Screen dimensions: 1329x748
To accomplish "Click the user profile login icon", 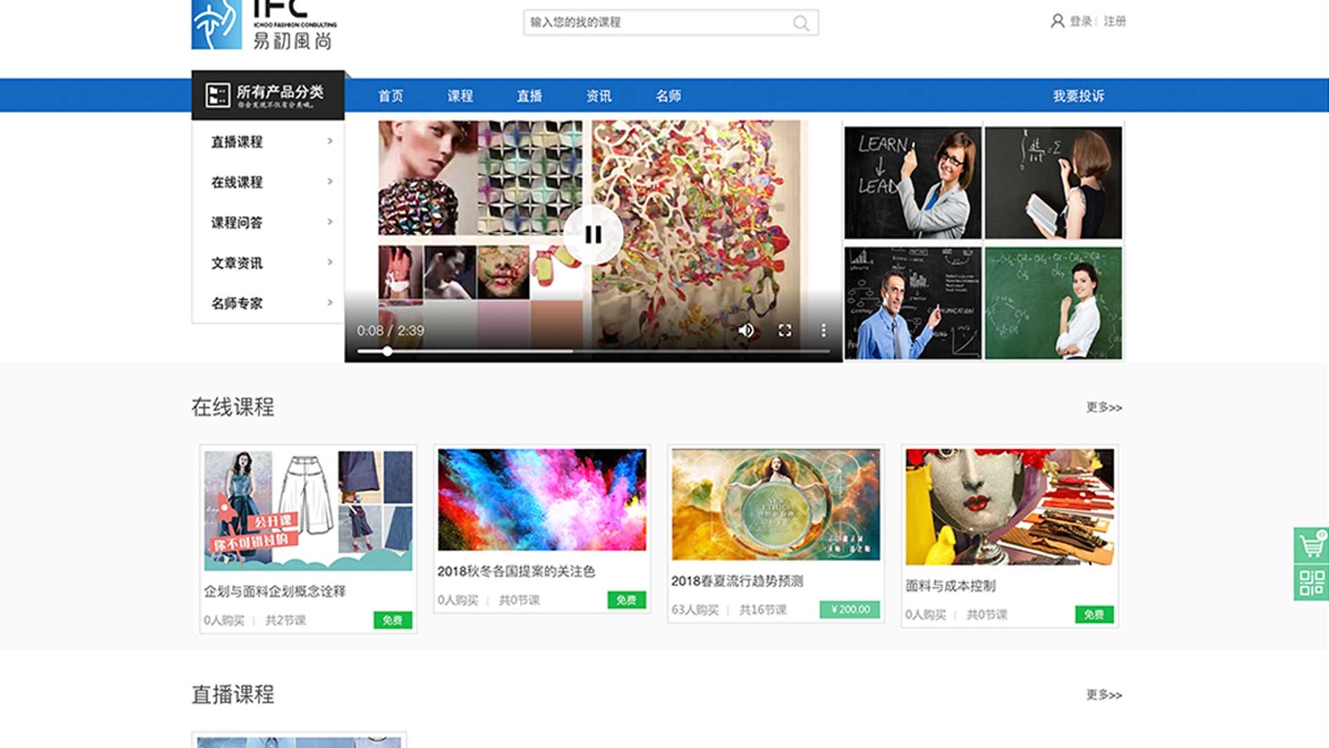I will coord(1057,21).
